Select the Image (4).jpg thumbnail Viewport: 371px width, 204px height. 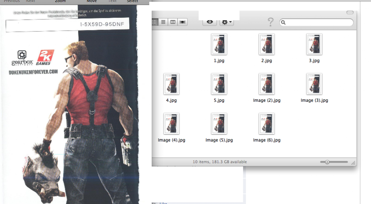tap(171, 124)
